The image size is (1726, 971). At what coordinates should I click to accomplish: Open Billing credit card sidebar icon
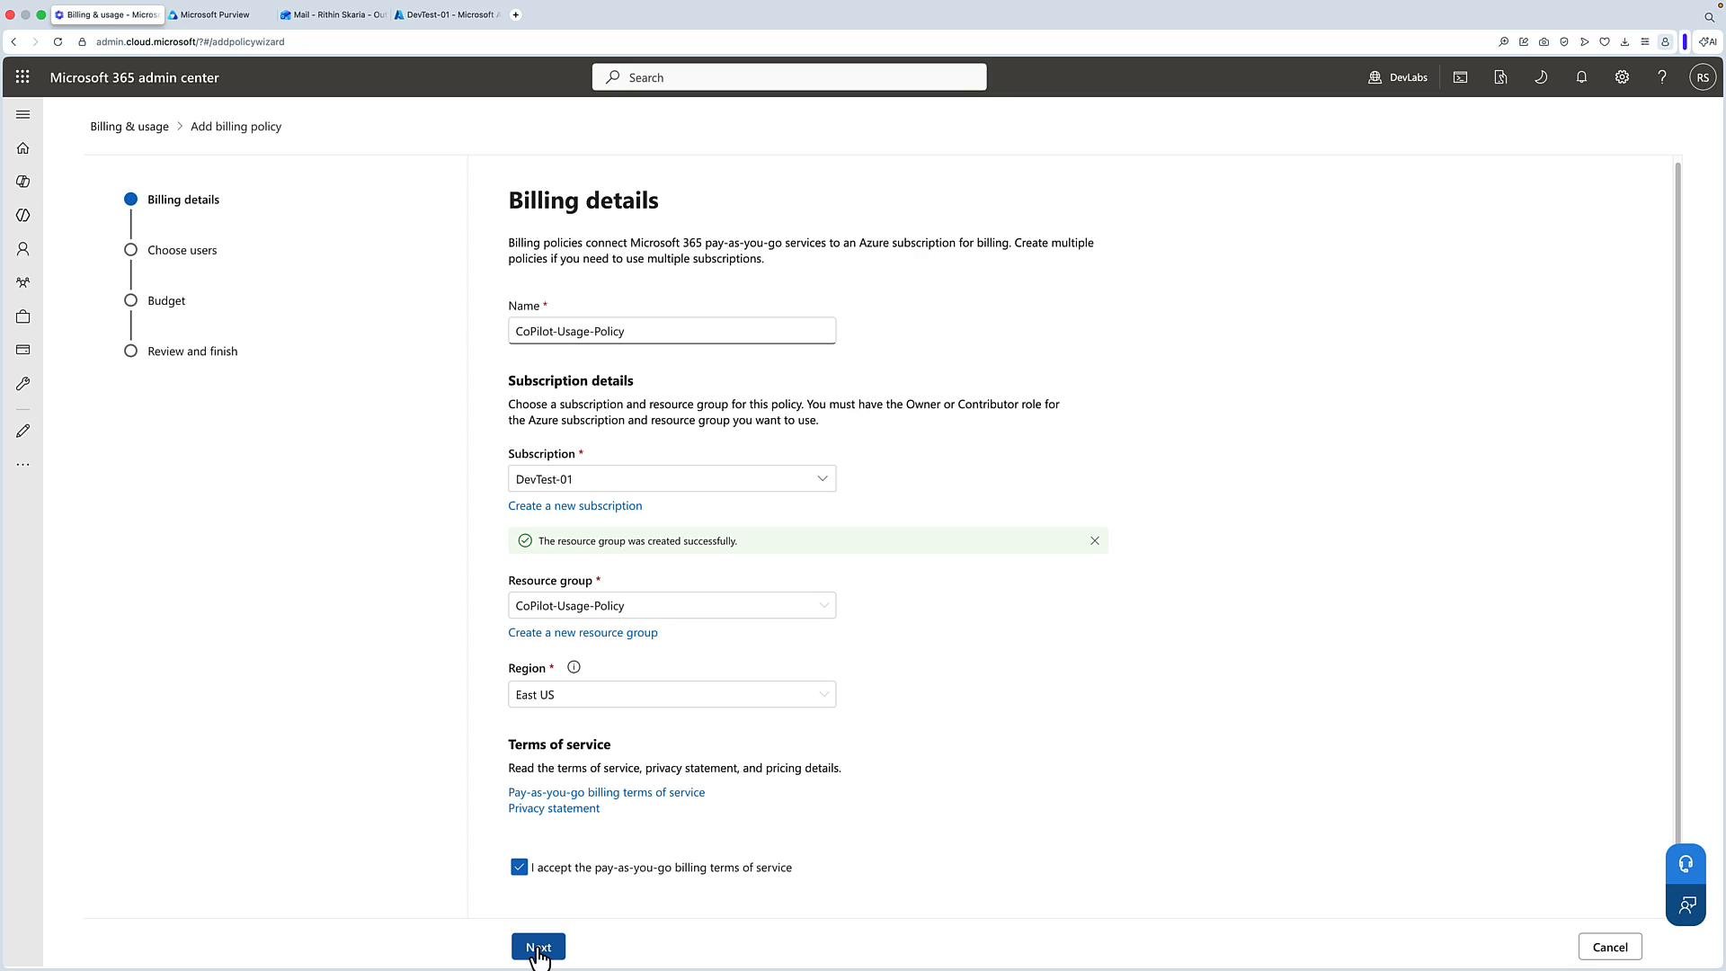point(23,350)
